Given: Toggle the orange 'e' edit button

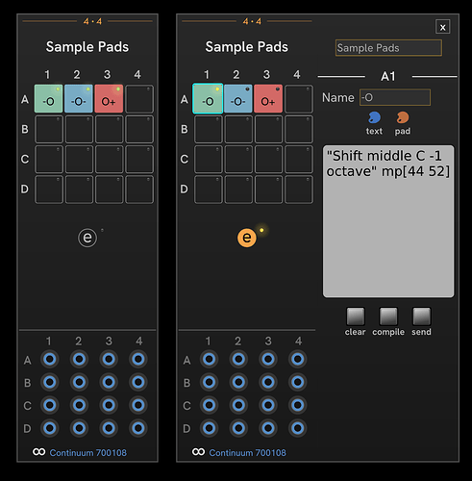Looking at the screenshot, I should (247, 238).
